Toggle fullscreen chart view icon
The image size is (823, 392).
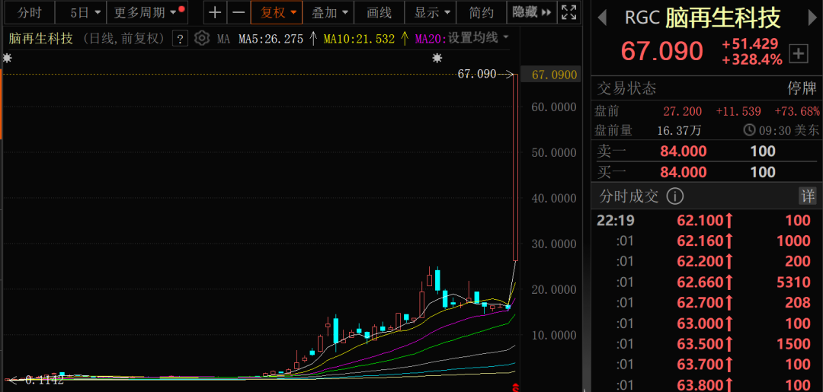(x=568, y=12)
